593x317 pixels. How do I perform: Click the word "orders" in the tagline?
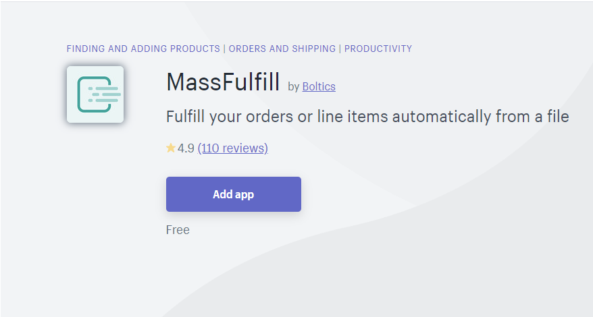(x=273, y=117)
